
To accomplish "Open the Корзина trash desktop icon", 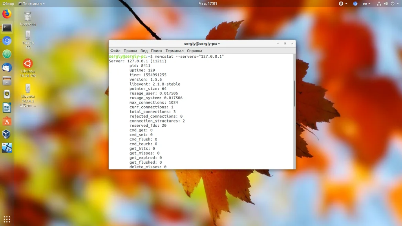I will coord(28,19).
